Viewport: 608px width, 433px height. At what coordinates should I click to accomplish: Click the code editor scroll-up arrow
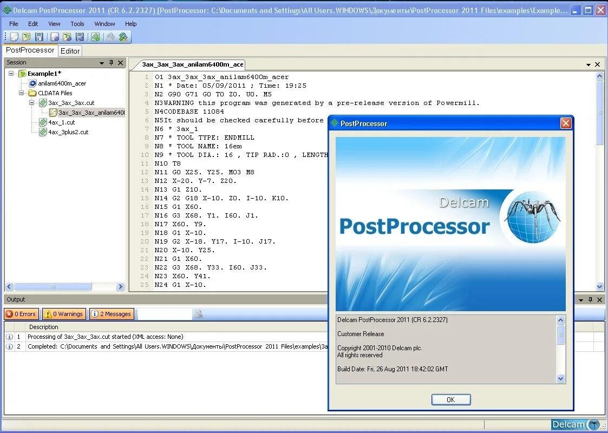pos(600,76)
